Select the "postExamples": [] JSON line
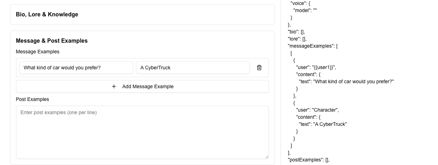 coord(309,160)
